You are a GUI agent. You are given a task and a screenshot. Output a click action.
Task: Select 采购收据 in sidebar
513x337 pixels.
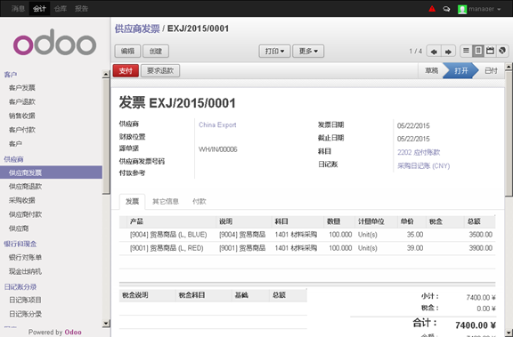[22, 200]
